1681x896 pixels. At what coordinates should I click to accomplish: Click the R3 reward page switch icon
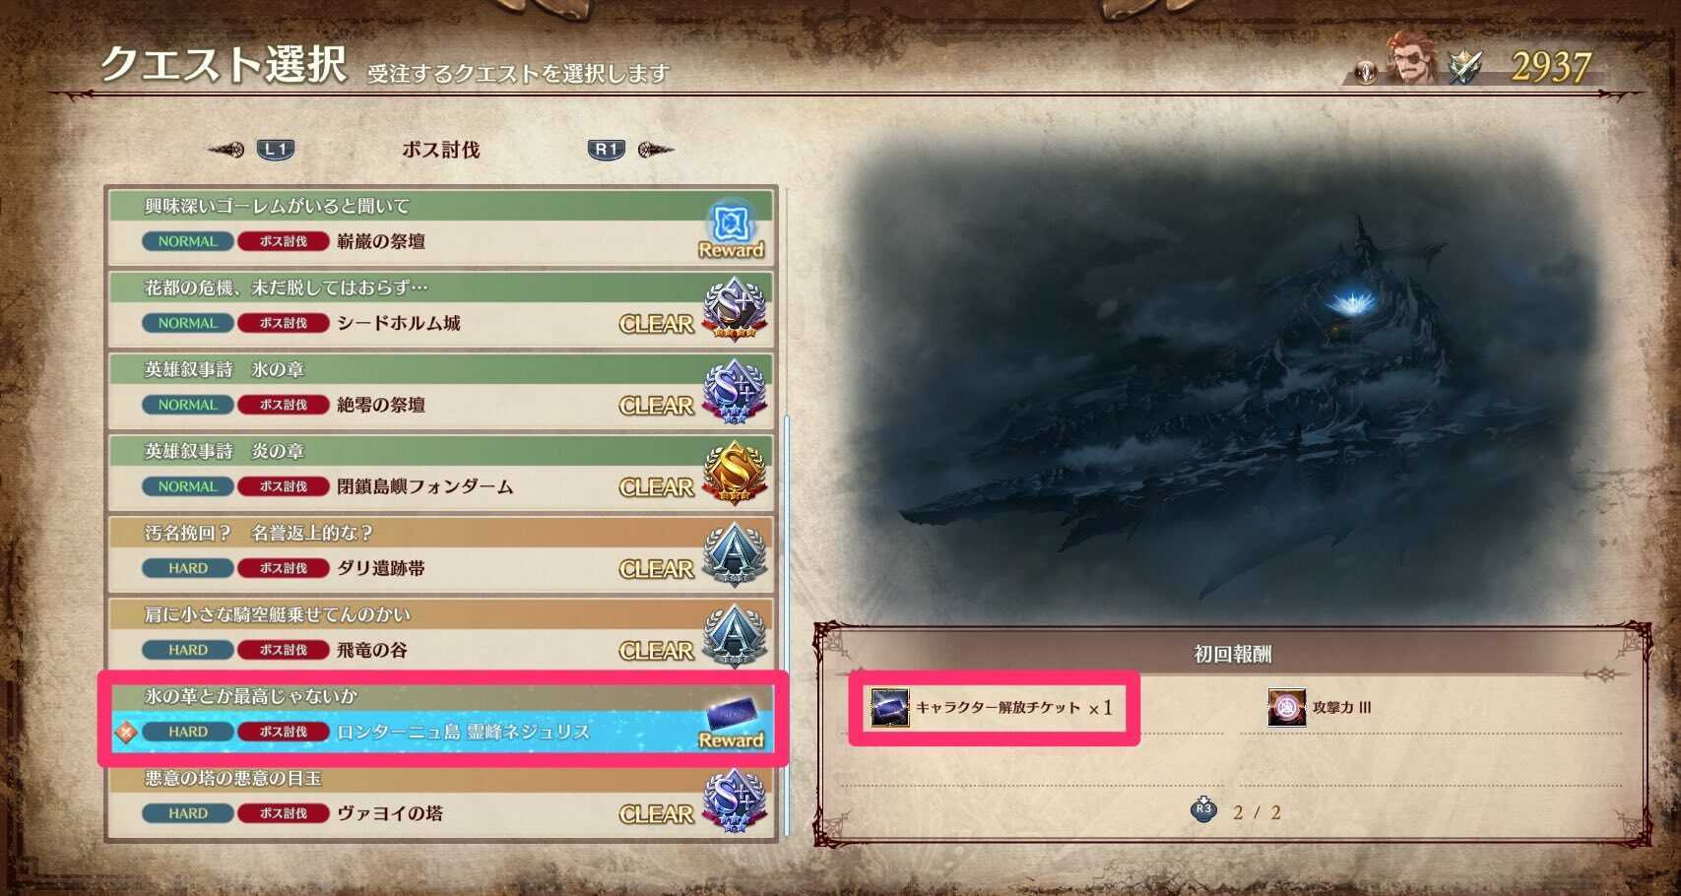click(1203, 809)
